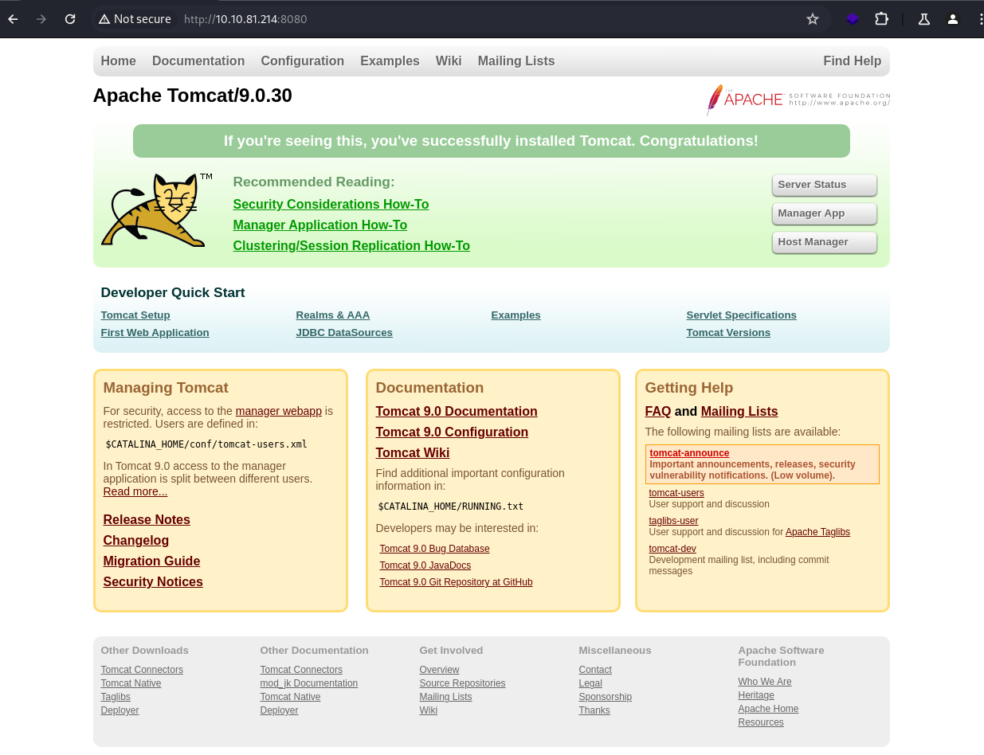Click the "$CATALINA_HOME/conf/tomcat-users.xml" path text

(x=206, y=444)
